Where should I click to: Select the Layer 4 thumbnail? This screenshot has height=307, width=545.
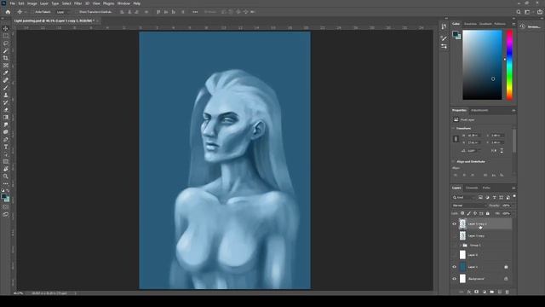click(462, 255)
